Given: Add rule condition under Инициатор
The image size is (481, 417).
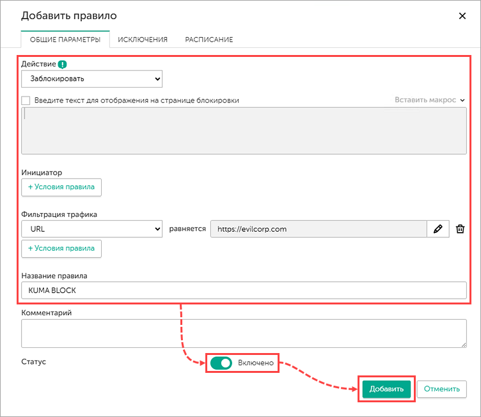Looking at the screenshot, I should [x=61, y=187].
